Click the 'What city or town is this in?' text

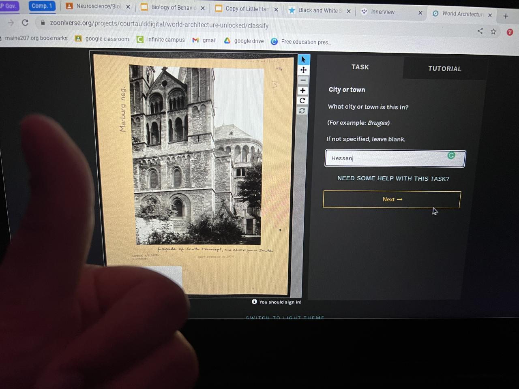(368, 107)
